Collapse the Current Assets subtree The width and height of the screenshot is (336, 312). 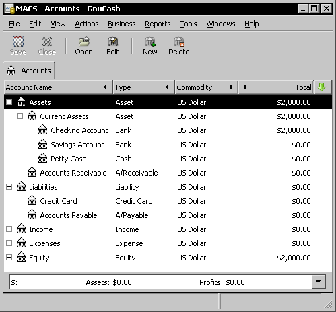click(x=20, y=116)
